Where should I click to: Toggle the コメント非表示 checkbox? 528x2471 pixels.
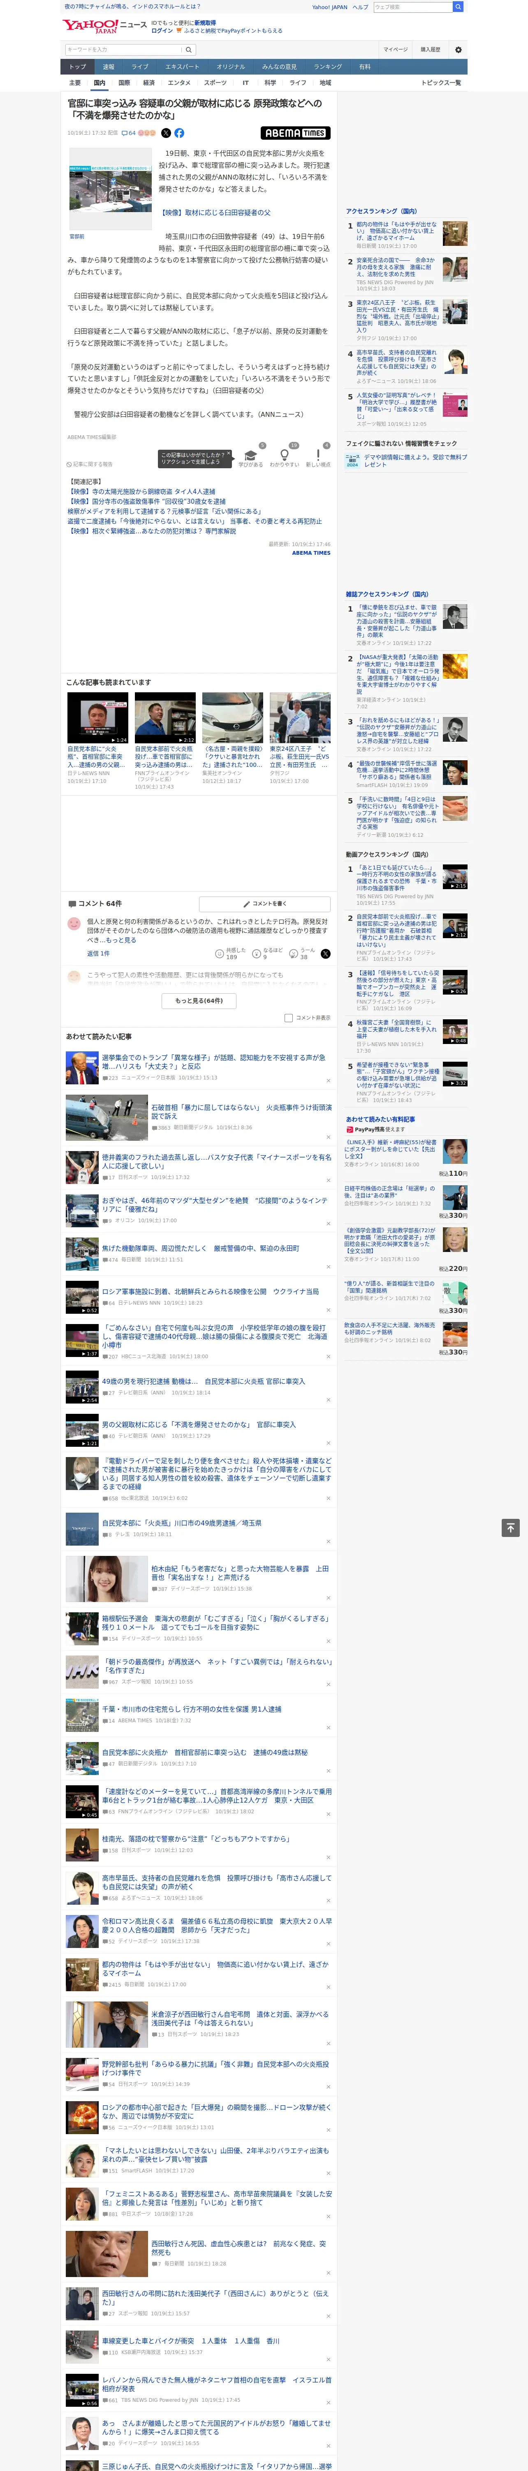point(288,1018)
